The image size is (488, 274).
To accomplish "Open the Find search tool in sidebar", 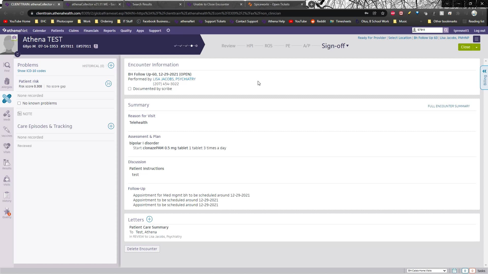I will [7, 66].
